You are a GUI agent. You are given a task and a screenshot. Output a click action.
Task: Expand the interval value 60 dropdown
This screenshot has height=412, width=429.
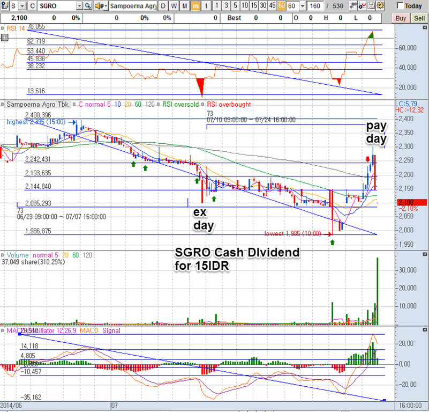(x=303, y=6)
